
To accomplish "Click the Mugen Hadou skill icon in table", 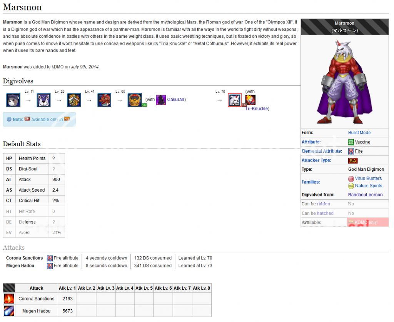I will 9,311.
